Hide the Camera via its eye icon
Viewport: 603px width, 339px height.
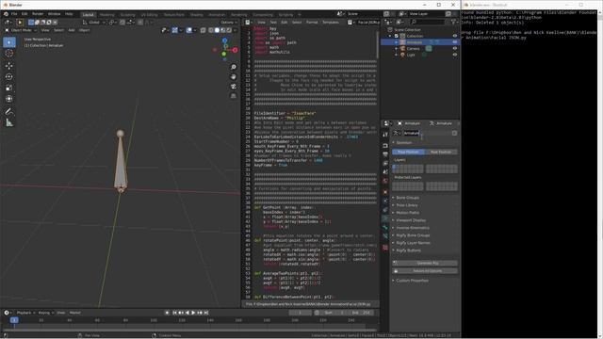[x=454, y=48]
